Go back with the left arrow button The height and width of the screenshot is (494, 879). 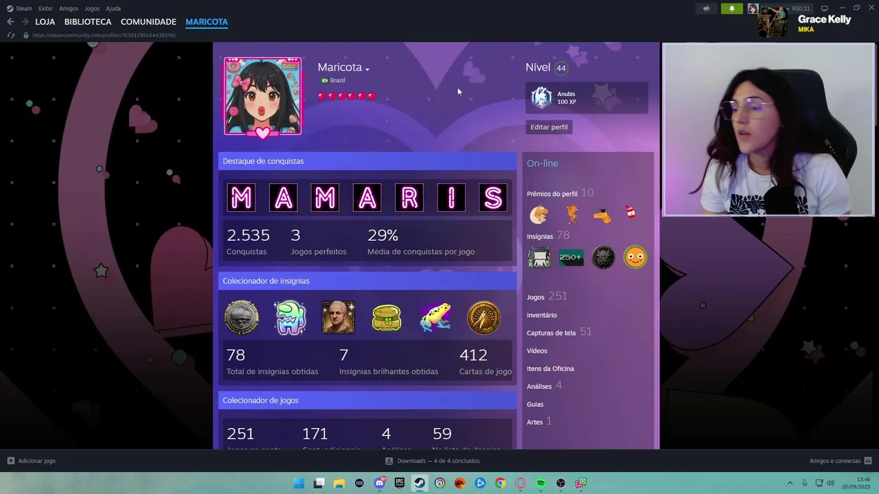(x=10, y=22)
